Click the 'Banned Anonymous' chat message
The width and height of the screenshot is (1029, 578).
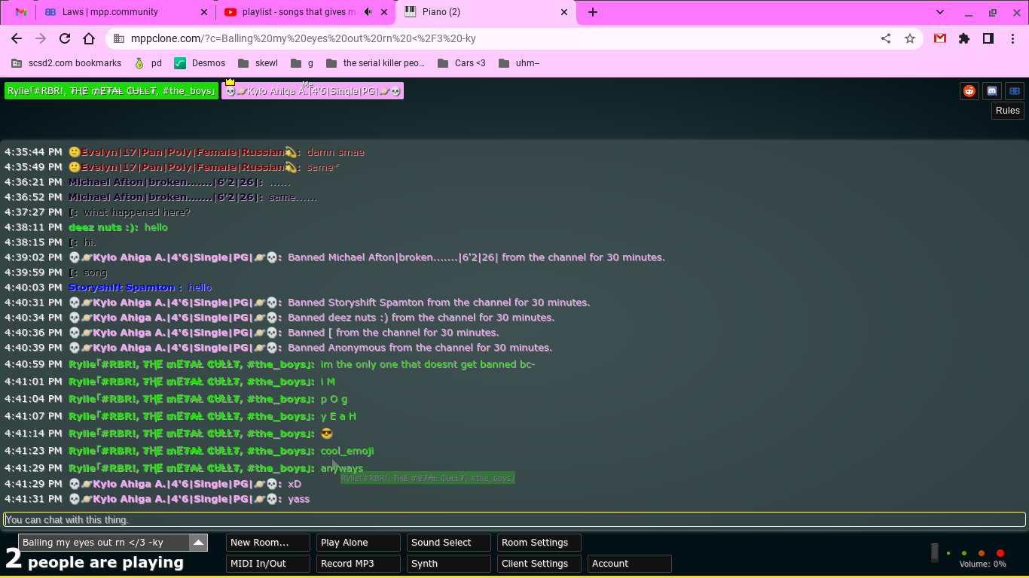(x=420, y=348)
